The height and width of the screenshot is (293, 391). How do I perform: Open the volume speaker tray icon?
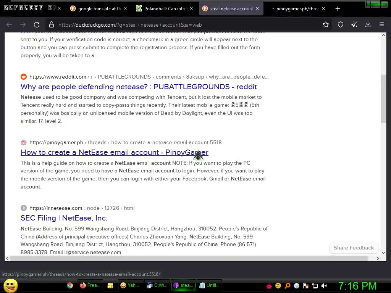324,286
